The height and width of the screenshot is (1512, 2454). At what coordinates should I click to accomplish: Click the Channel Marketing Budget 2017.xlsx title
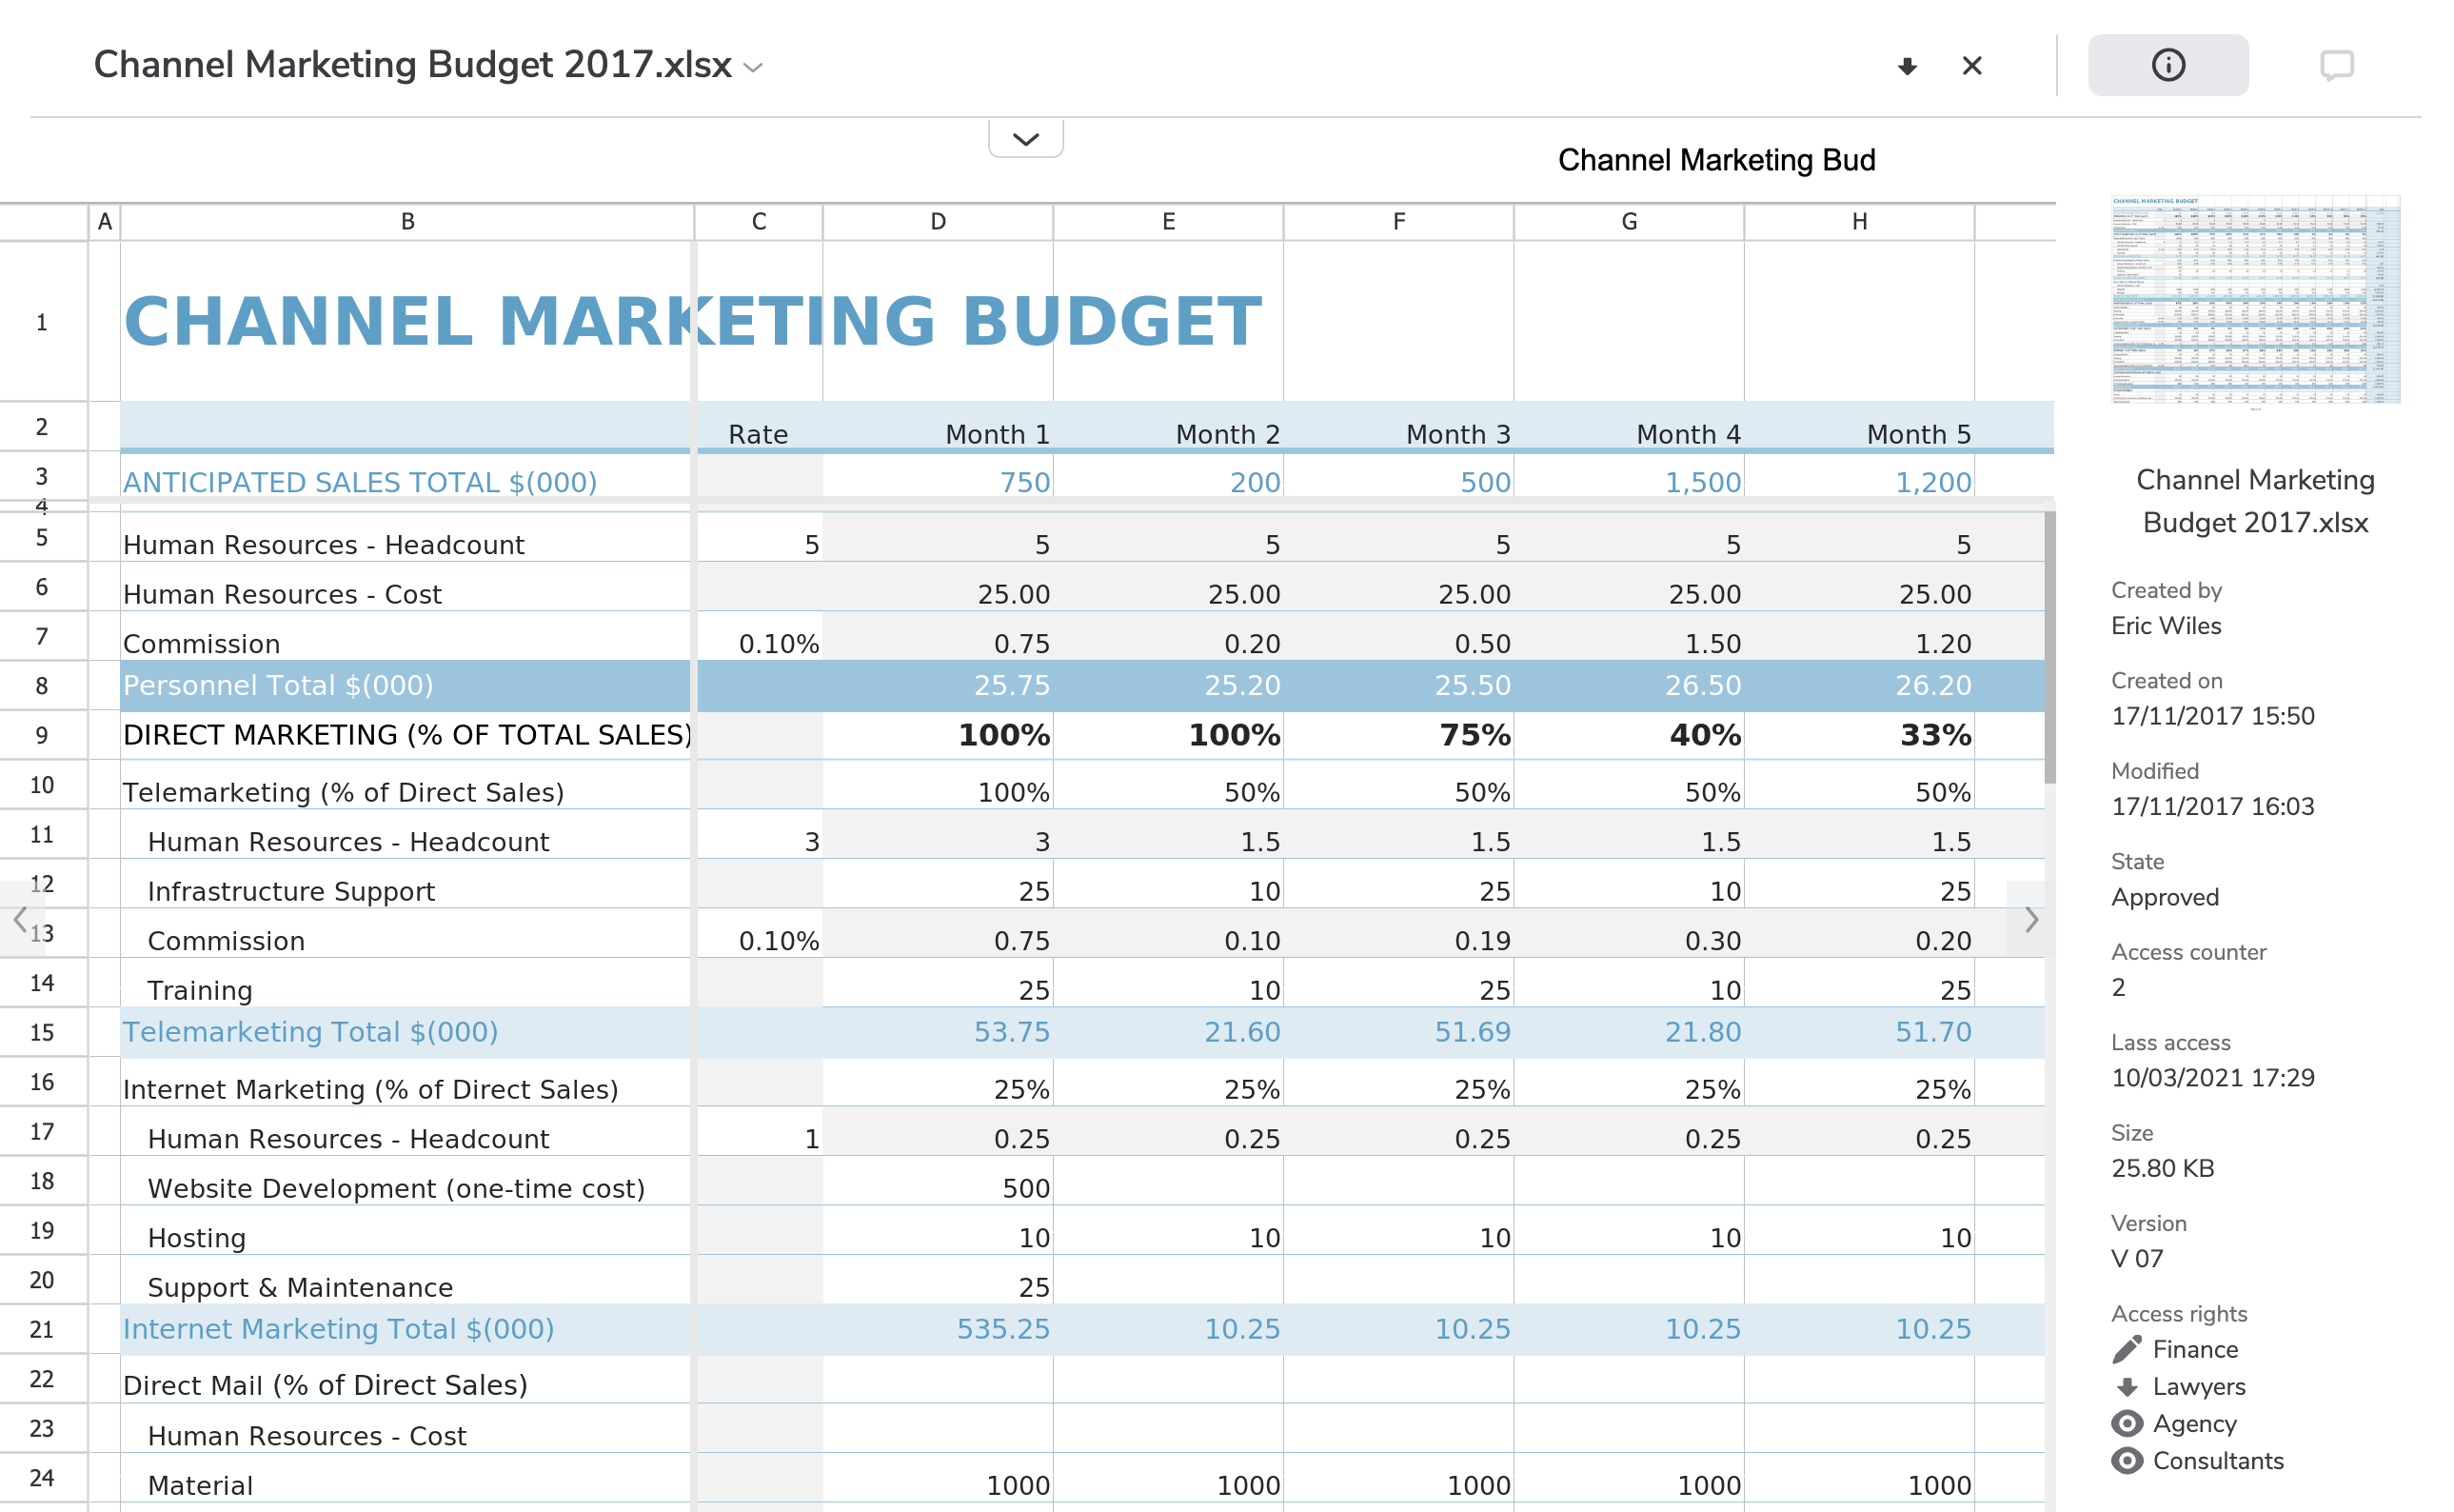(x=412, y=65)
